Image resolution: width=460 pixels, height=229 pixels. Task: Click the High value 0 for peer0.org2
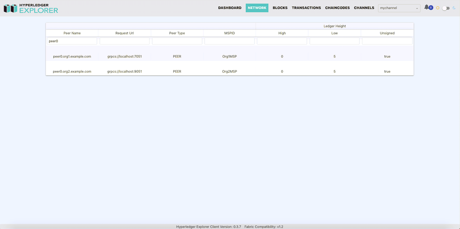[x=282, y=71]
